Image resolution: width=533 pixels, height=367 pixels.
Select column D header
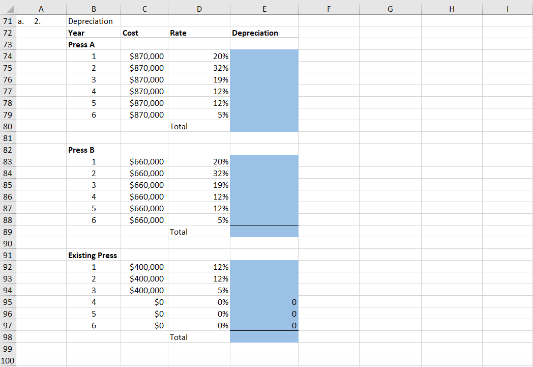coord(199,9)
